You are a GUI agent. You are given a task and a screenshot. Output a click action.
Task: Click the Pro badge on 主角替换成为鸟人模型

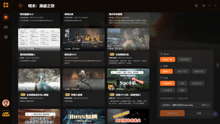(x=23, y=95)
